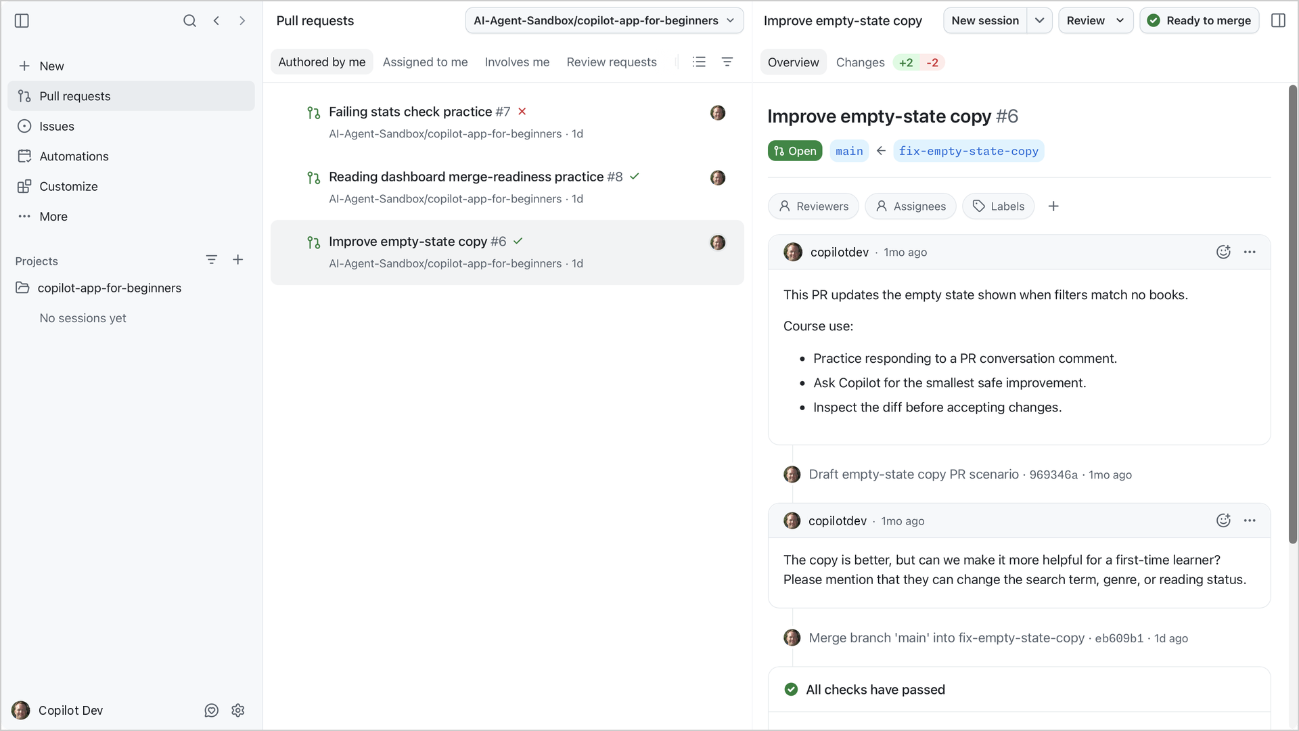Add Reviewers to pull request
This screenshot has height=731, width=1299.
pos(813,206)
